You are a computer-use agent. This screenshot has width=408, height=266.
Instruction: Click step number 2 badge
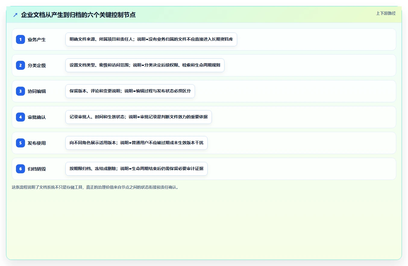20,65
